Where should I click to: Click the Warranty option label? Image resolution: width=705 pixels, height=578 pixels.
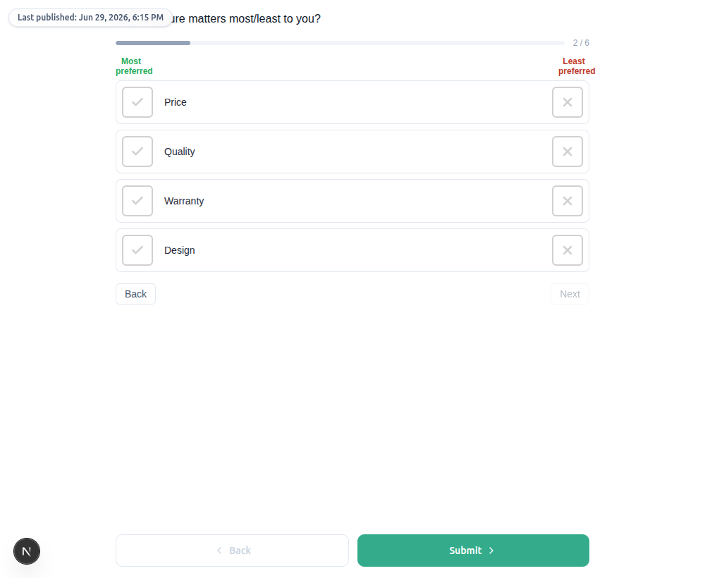coord(184,201)
